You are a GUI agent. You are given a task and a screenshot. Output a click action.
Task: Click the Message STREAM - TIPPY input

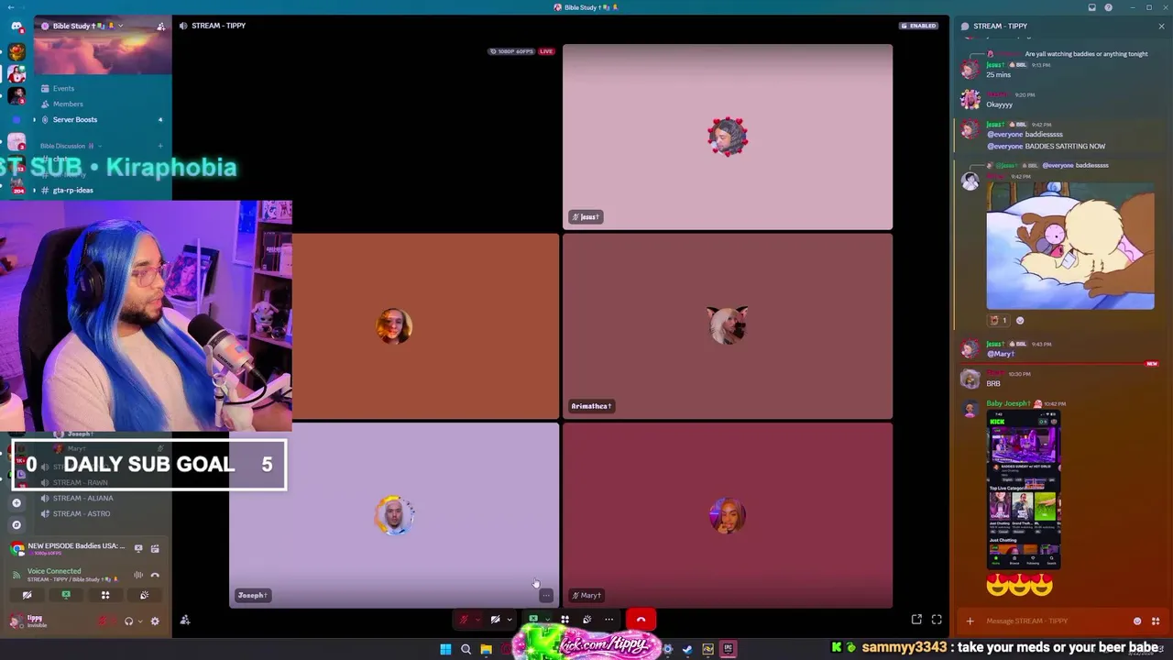(1054, 621)
